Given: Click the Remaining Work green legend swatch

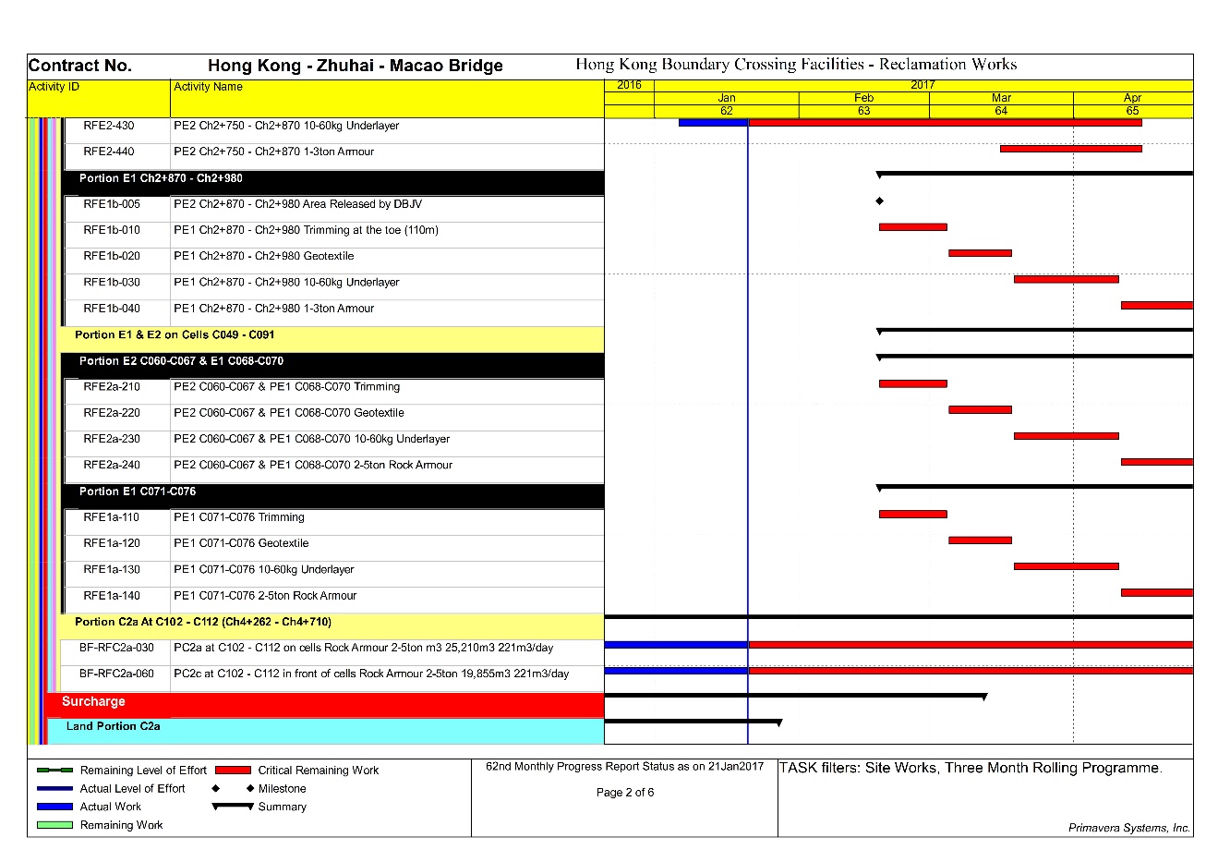Looking at the screenshot, I should [54, 825].
